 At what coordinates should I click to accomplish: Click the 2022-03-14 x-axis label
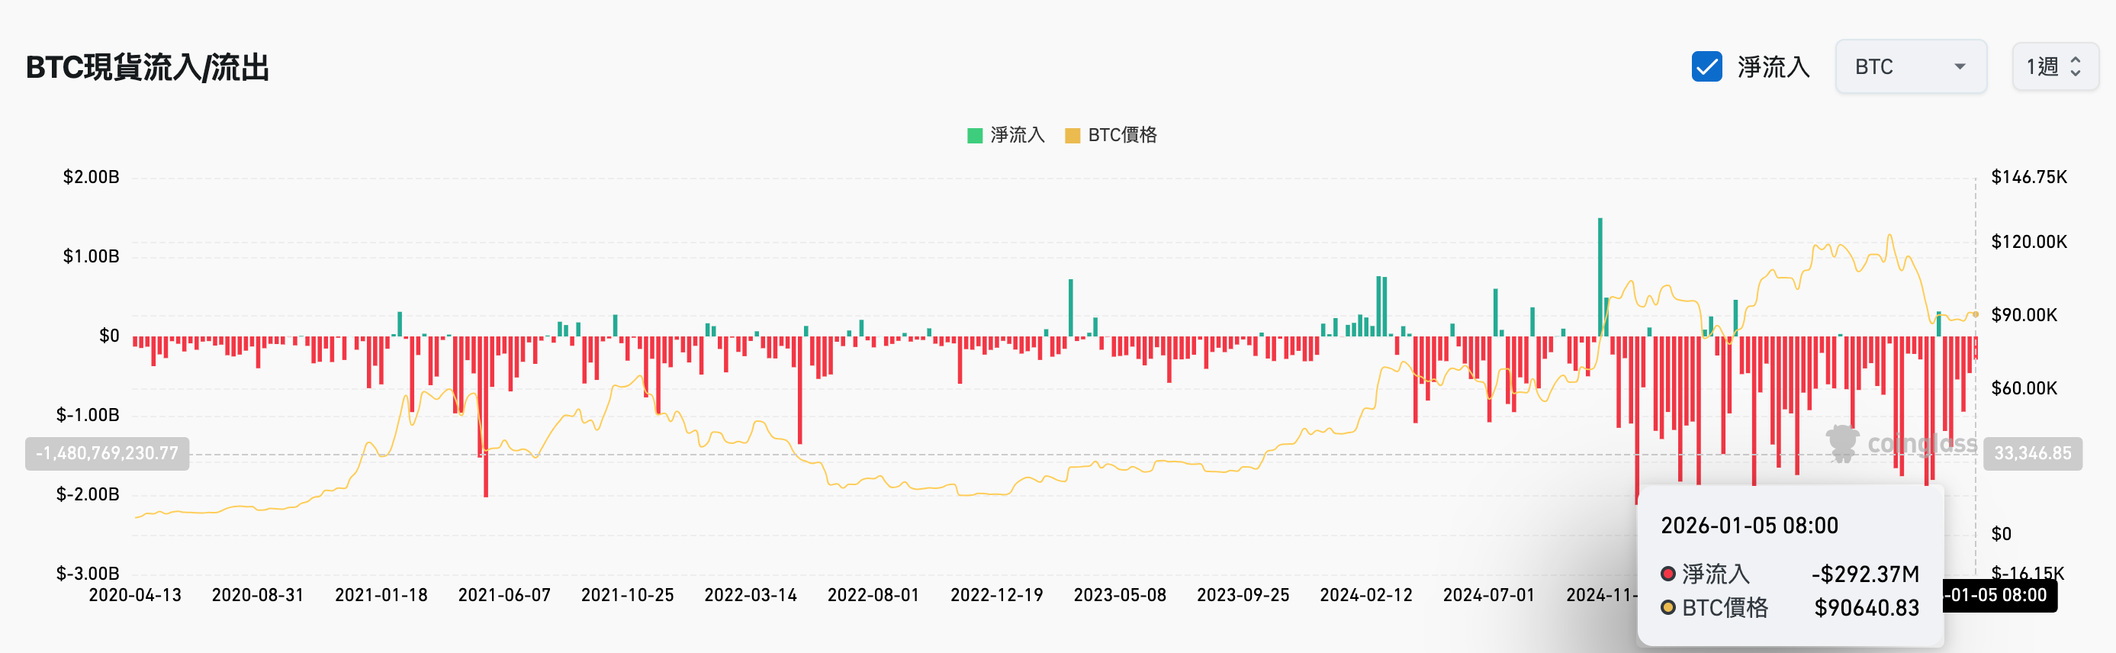click(751, 595)
